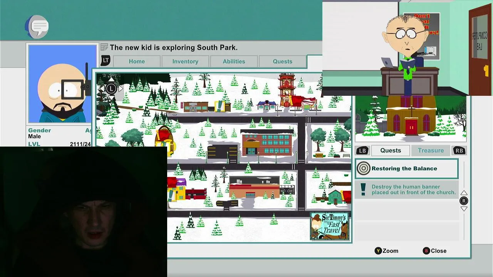Select the Quests tab in side panel

point(391,150)
